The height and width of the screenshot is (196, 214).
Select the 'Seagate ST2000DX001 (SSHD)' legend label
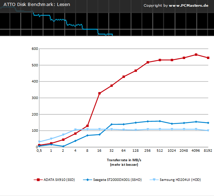[117, 180]
